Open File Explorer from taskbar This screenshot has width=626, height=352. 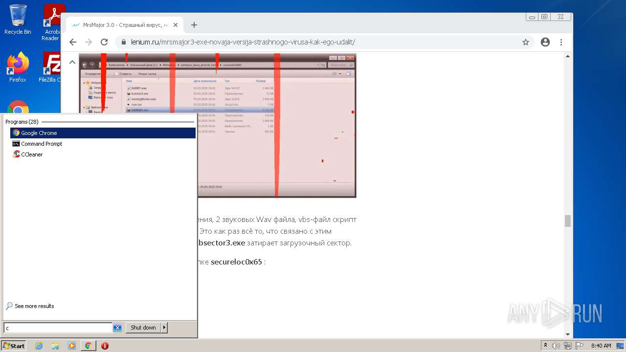(55, 346)
